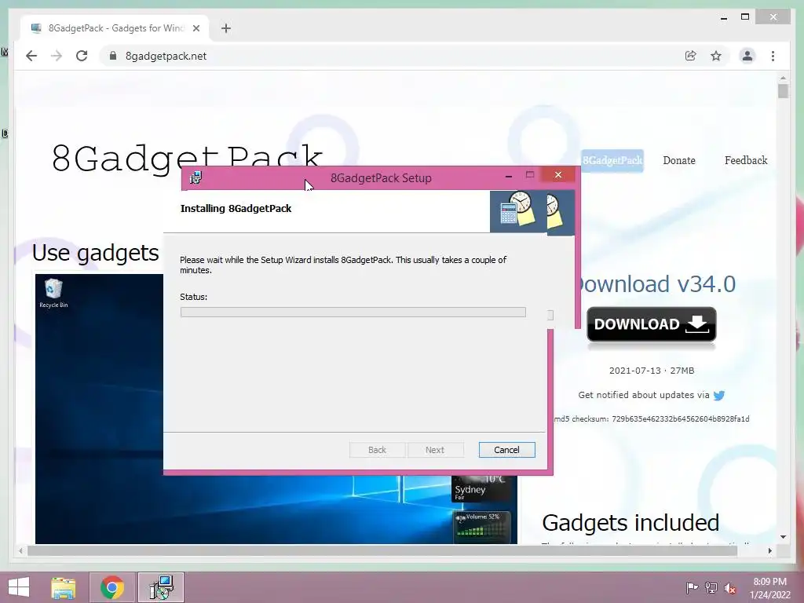
Task: Close the 8GadgetPack browser tab
Action: coord(196,28)
